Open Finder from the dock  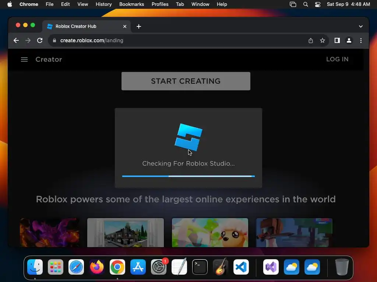(35, 267)
